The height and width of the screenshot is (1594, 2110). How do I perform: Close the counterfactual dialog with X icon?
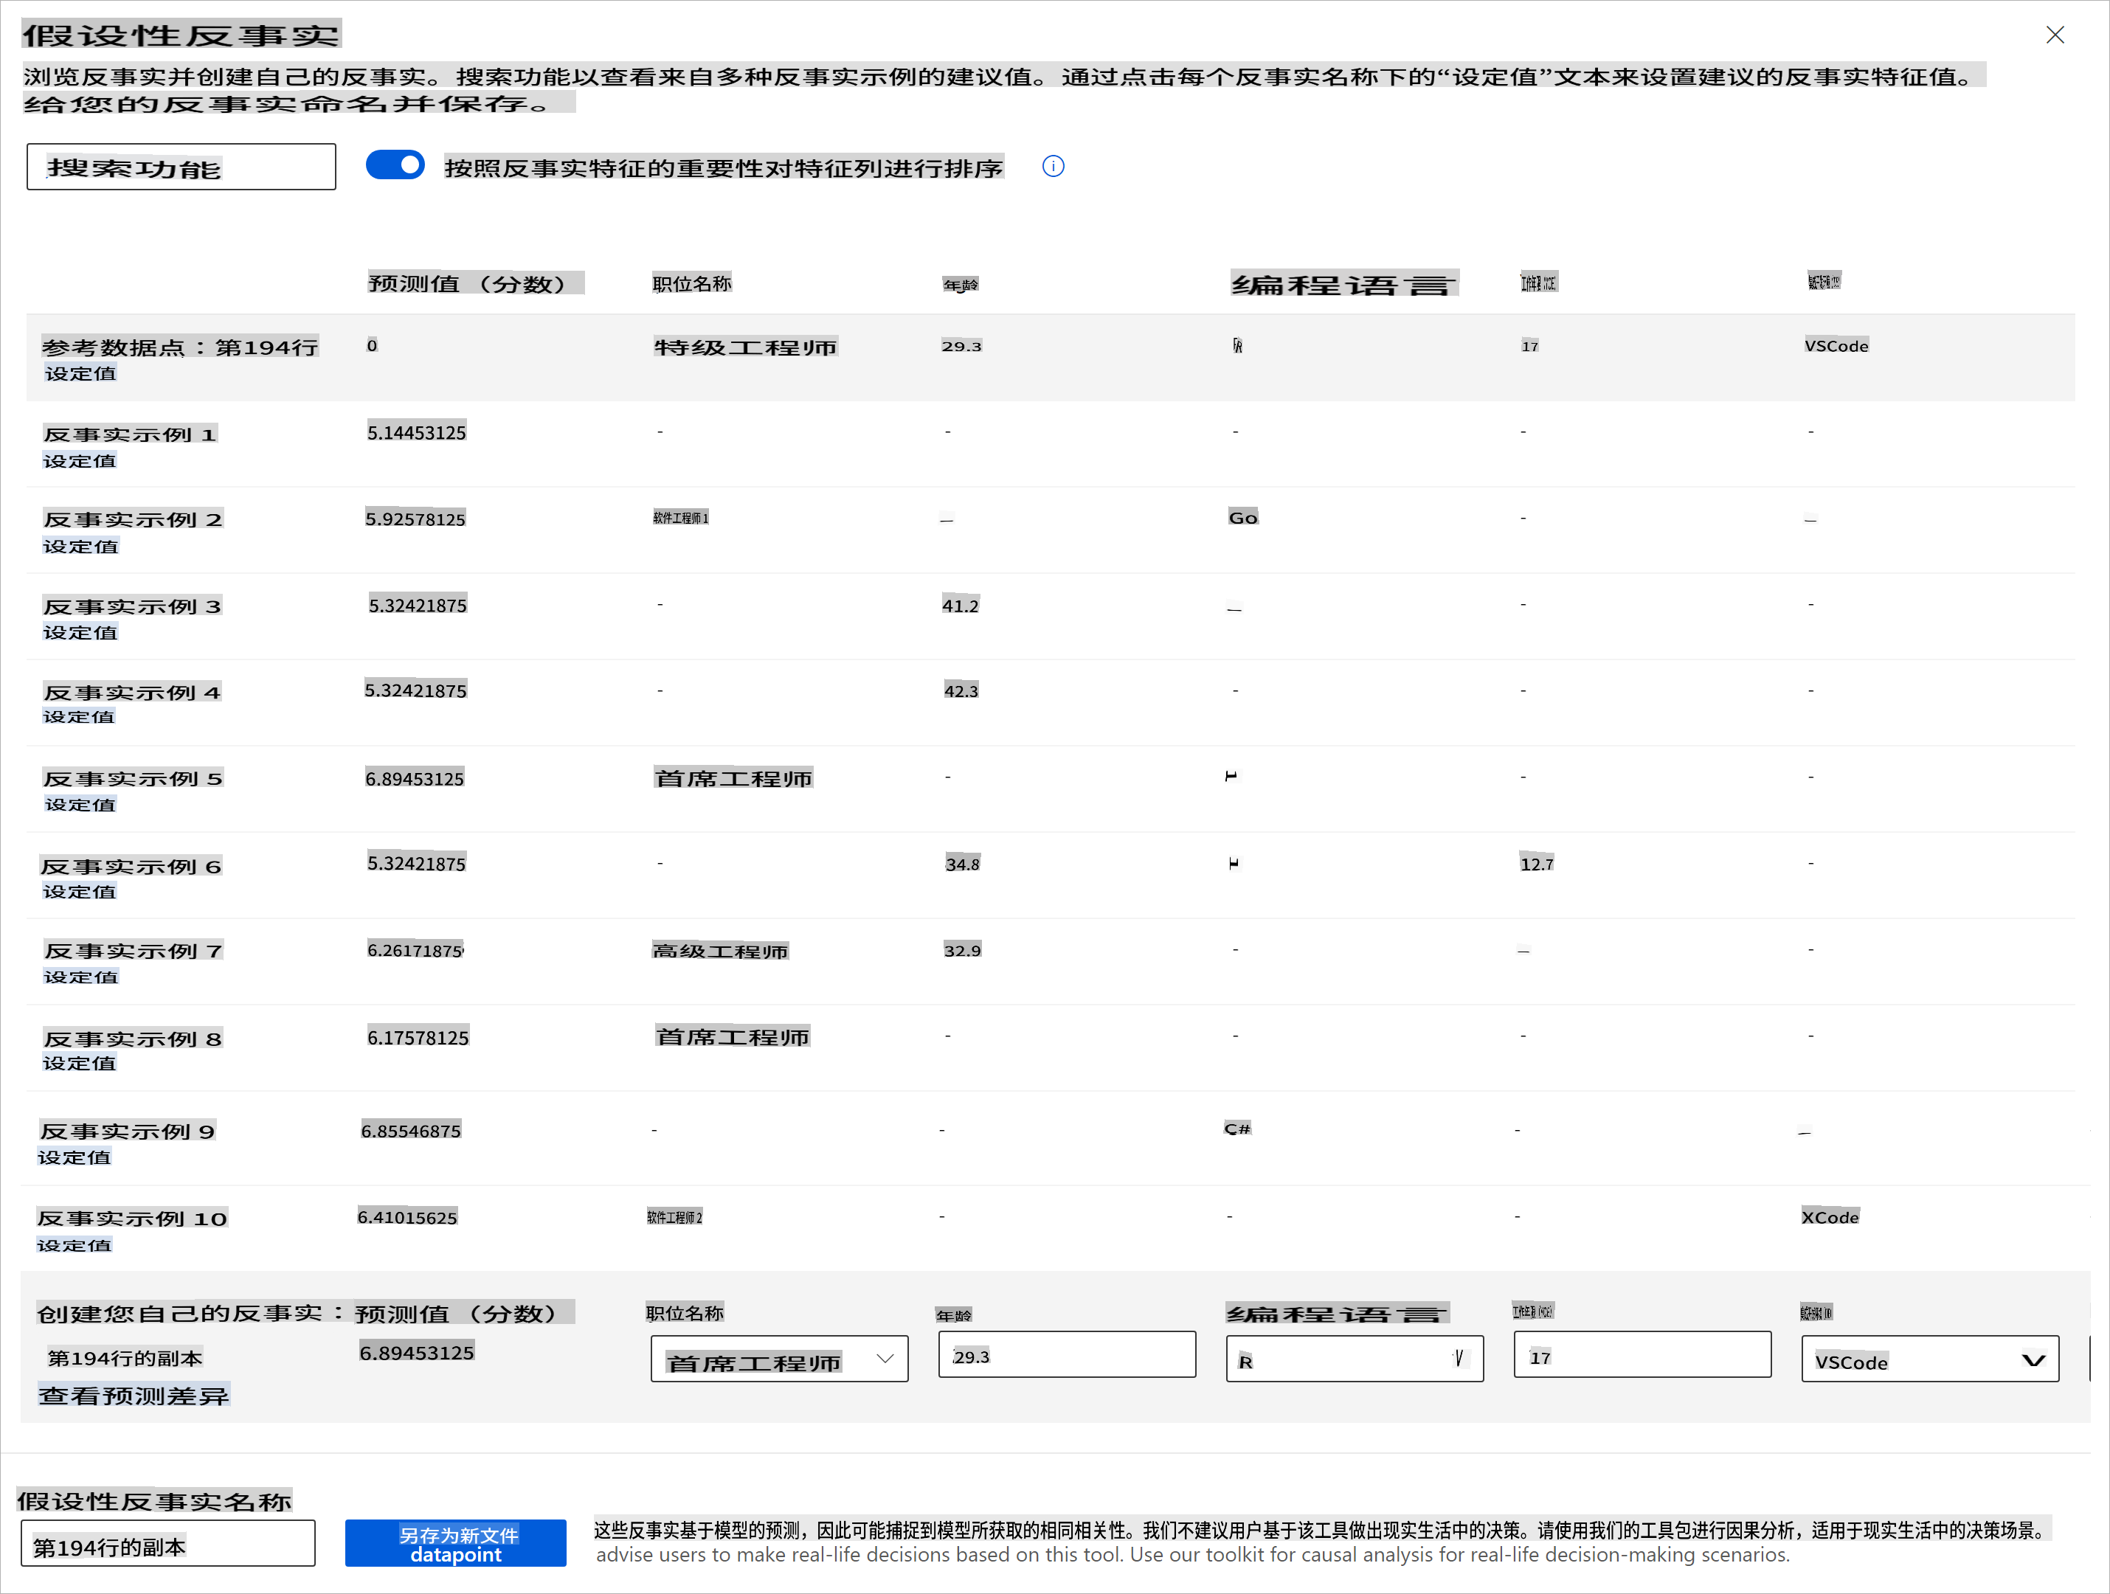click(2055, 35)
